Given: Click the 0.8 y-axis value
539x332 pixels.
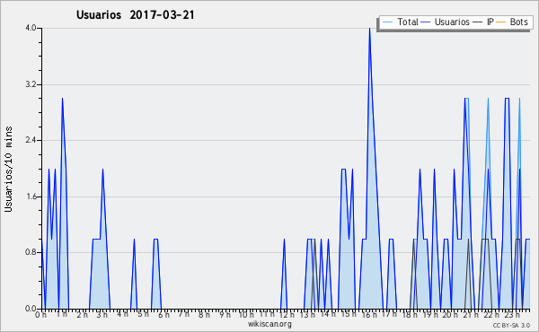Looking at the screenshot, I should (x=31, y=252).
